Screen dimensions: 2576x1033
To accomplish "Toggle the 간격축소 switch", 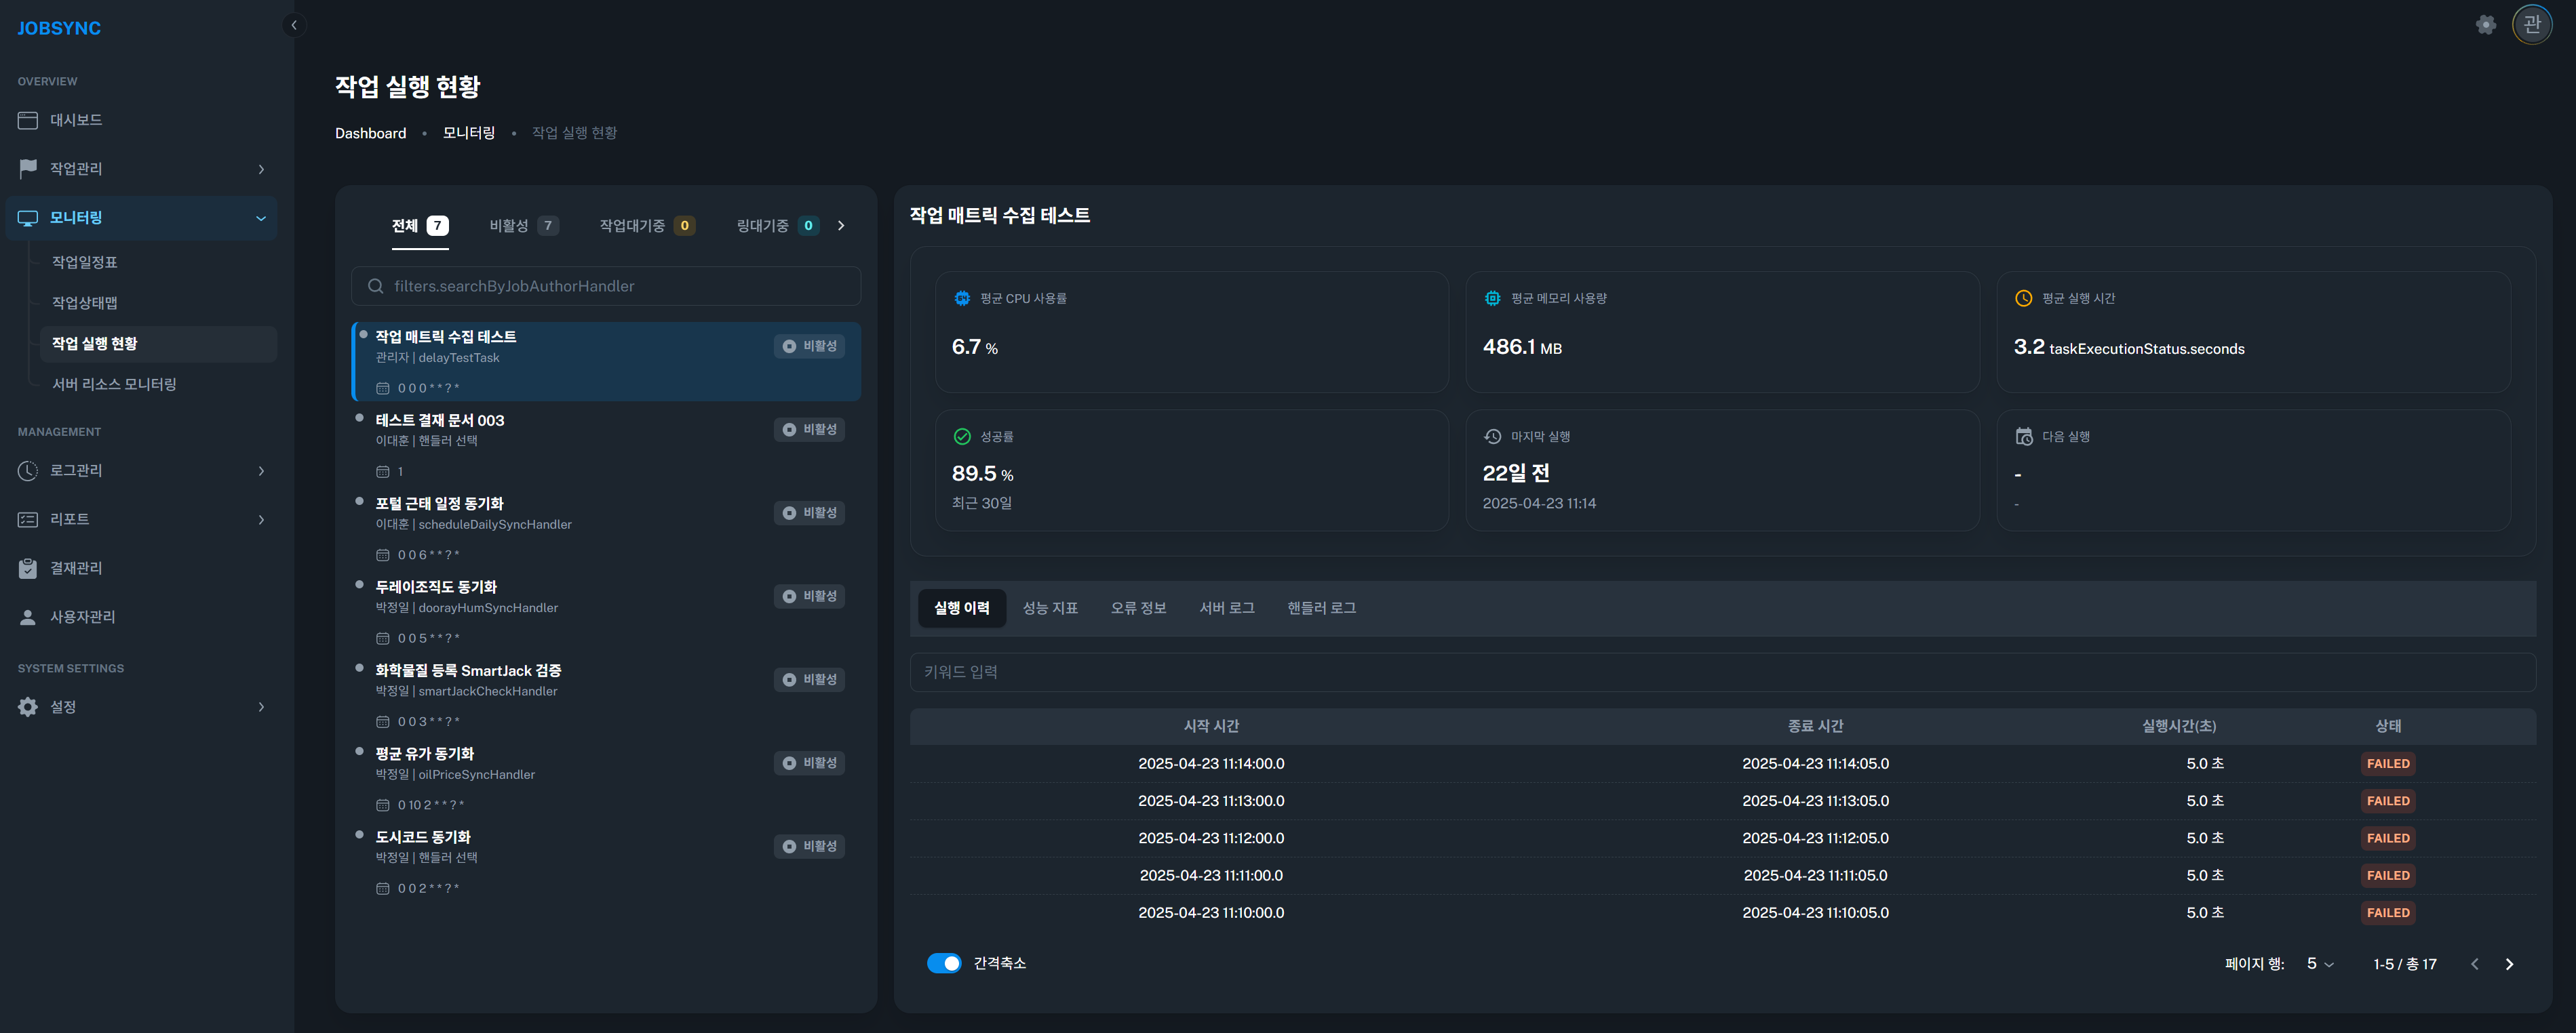I will pos(943,963).
